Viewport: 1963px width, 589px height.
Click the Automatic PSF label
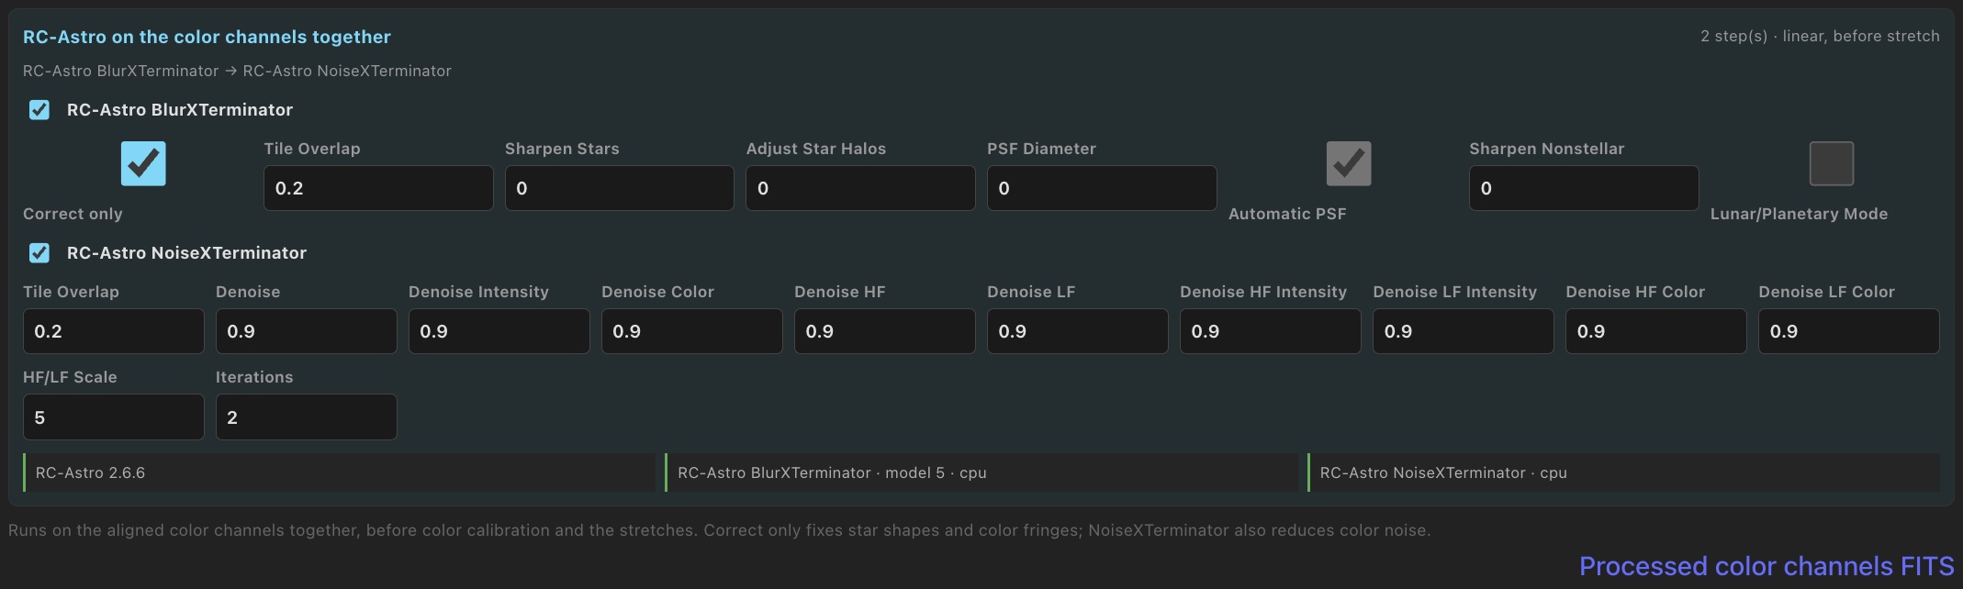[x=1287, y=214]
